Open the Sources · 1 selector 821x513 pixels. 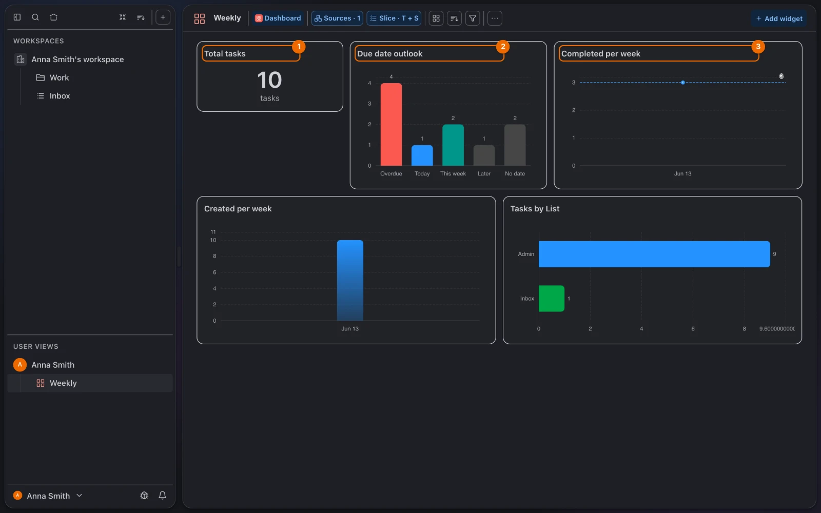point(337,18)
